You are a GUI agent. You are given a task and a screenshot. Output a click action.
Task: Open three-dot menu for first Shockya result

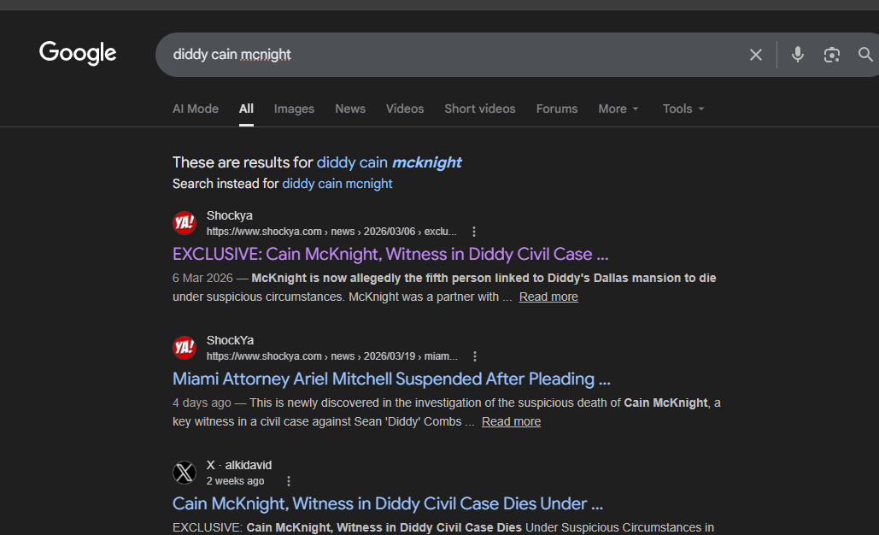click(x=474, y=232)
